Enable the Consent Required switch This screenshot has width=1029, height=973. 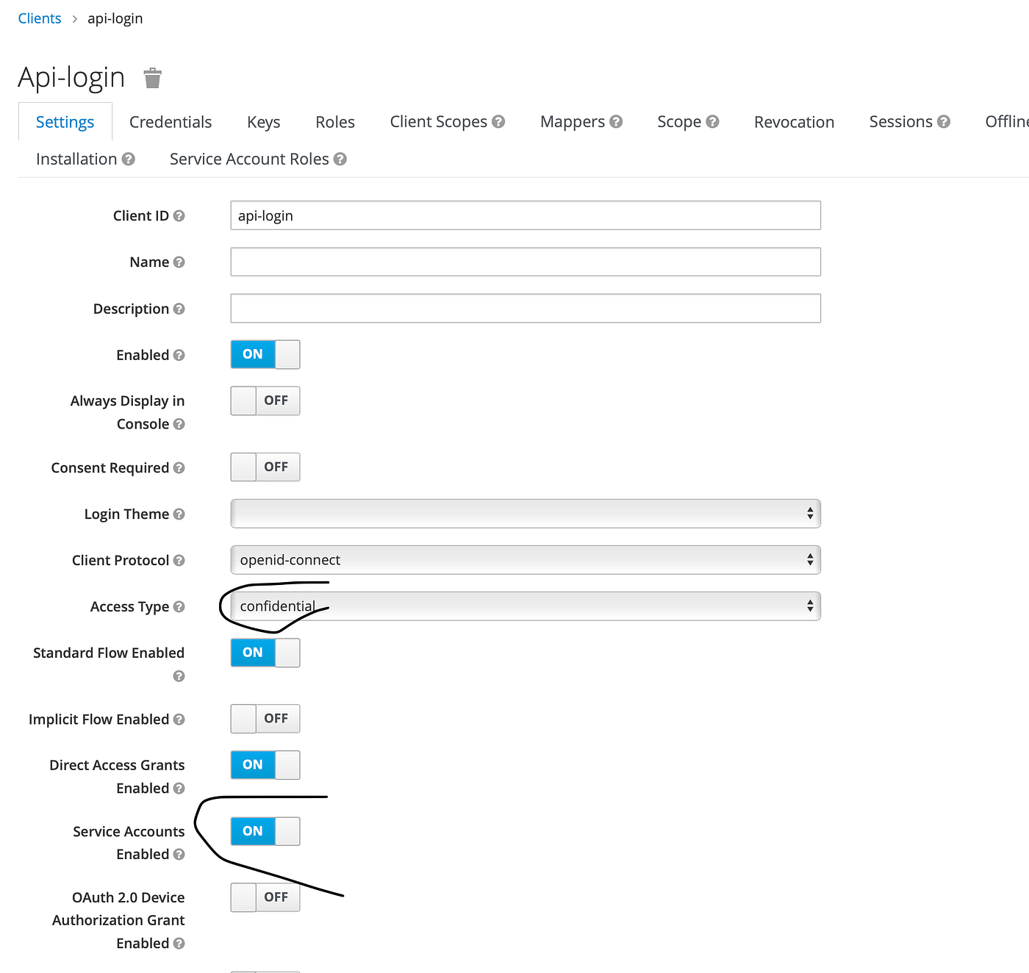[x=265, y=467]
